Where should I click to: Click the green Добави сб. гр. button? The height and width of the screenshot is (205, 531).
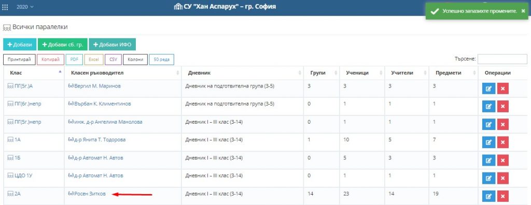pyautogui.click(x=63, y=45)
